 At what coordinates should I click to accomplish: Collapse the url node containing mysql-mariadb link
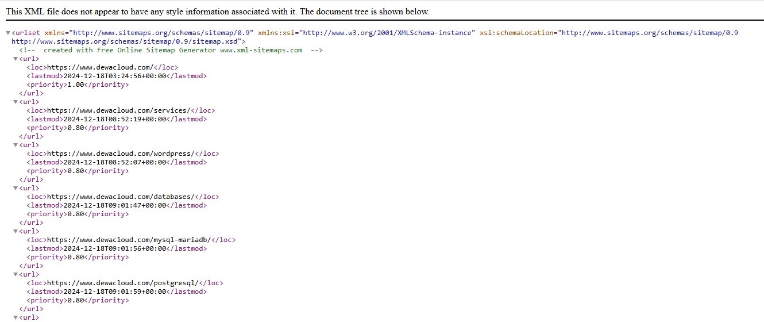click(16, 231)
